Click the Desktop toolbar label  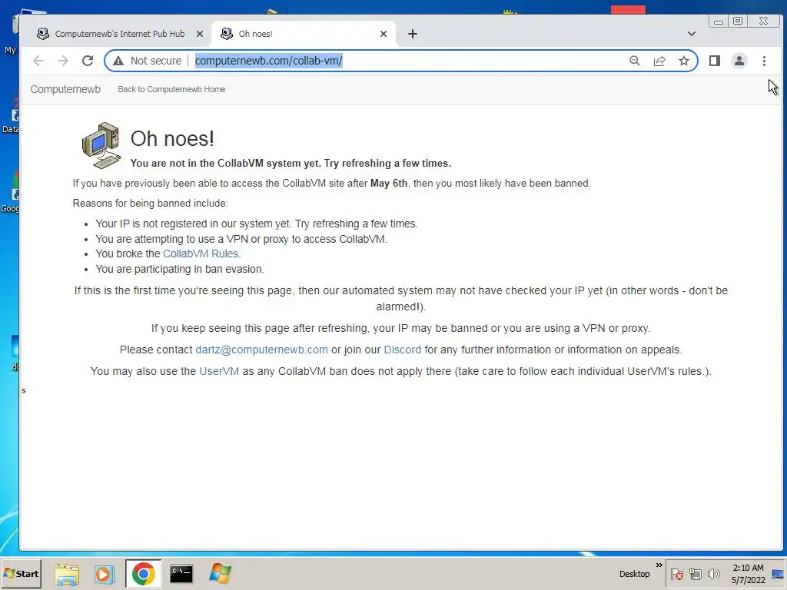(x=634, y=574)
